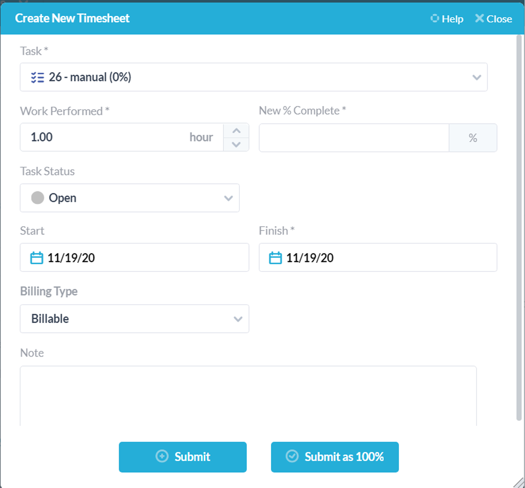The image size is (525, 488).
Task: Expand the Billing Type dropdown
Action: point(135,319)
